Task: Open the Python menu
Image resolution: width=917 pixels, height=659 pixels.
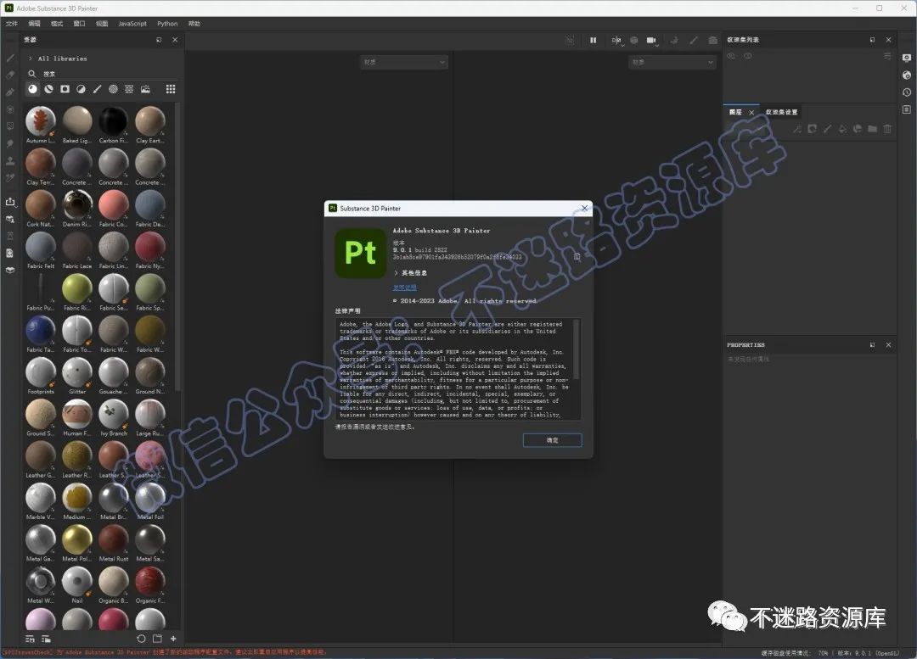Action: (167, 24)
